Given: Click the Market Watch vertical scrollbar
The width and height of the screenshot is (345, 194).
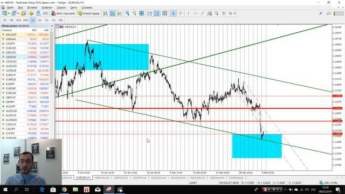Looking at the screenshot, I should click(52, 58).
